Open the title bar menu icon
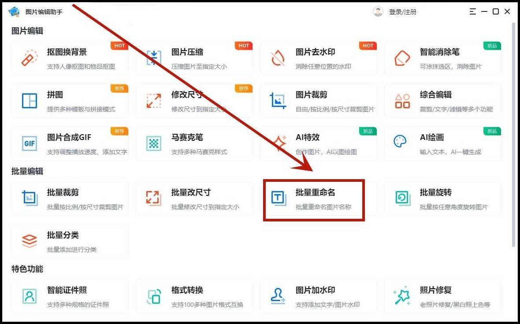The height and width of the screenshot is (324, 520). [x=473, y=11]
